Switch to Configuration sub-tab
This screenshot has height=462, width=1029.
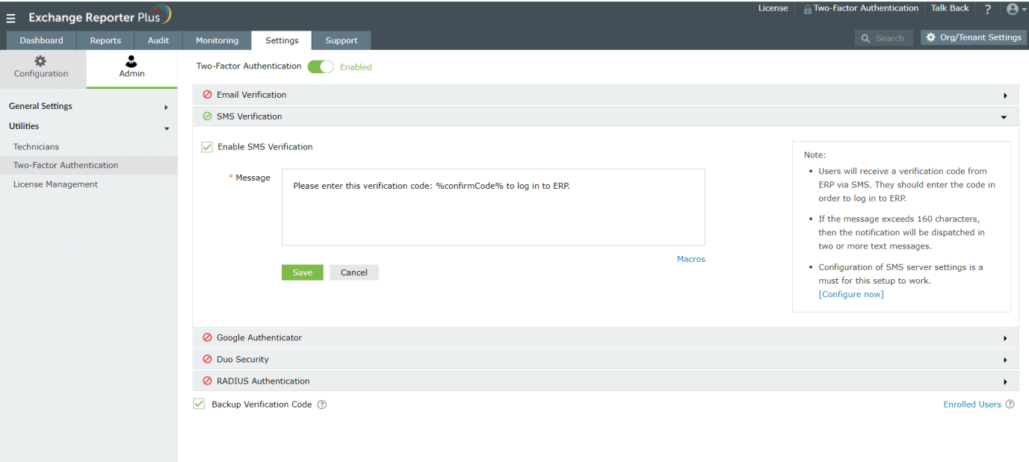pos(43,69)
